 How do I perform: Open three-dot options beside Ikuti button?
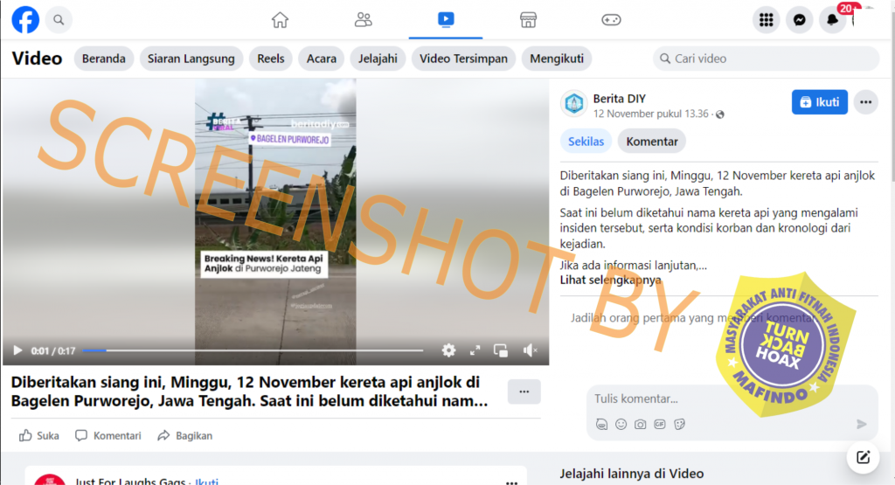865,102
